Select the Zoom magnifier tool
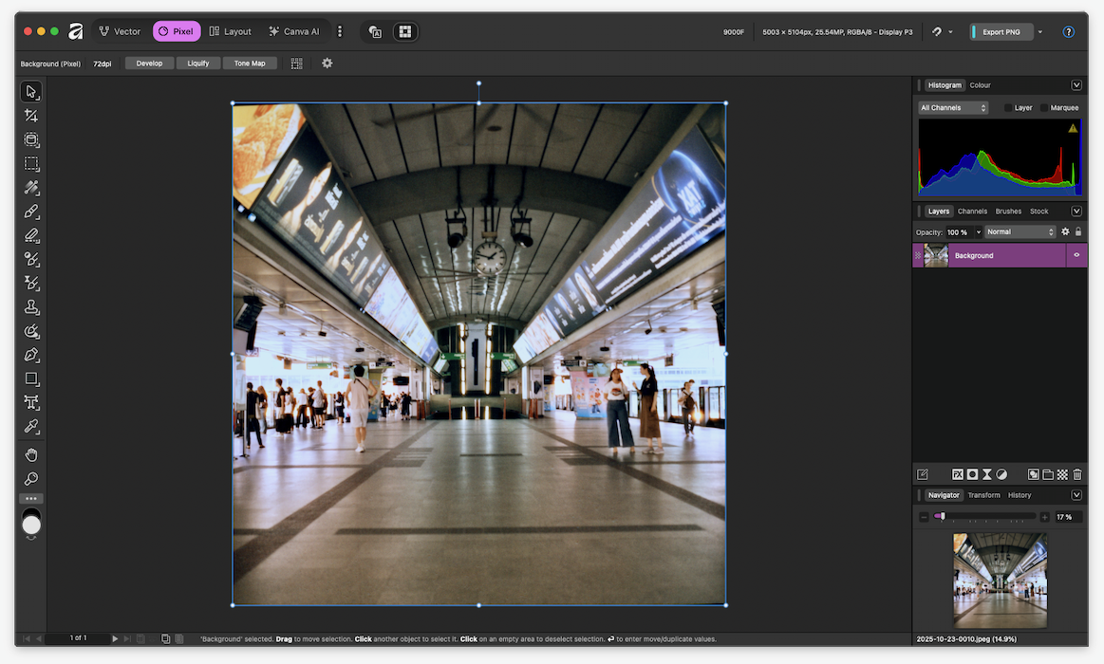The image size is (1104, 664). pyautogui.click(x=31, y=479)
